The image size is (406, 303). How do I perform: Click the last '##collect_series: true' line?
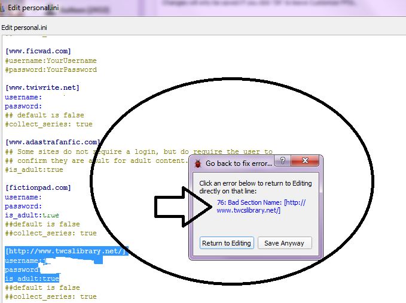click(51, 296)
